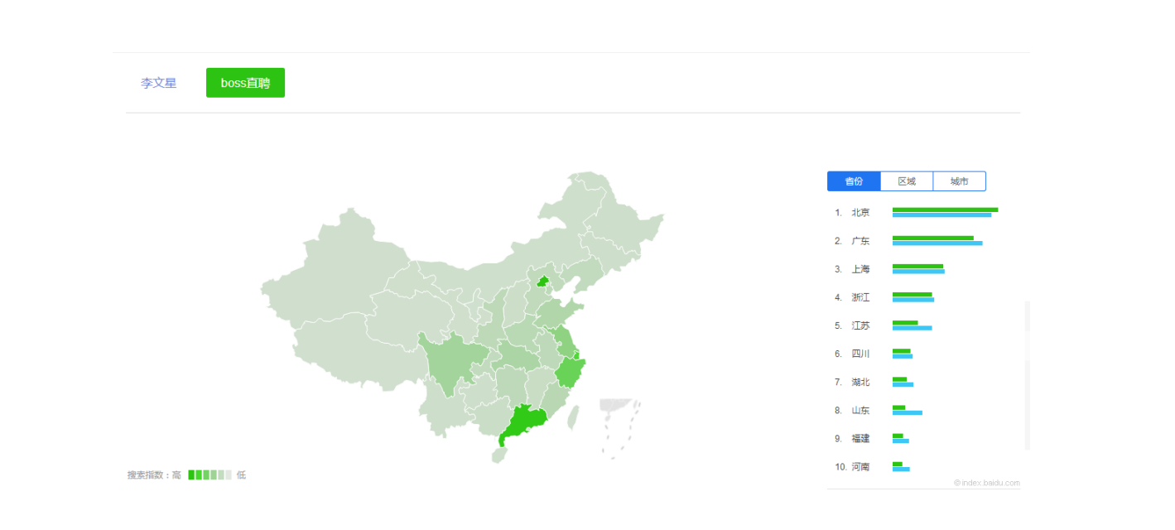Click the darkest green legend swatch
This screenshot has height=530, width=1175.
pos(191,475)
